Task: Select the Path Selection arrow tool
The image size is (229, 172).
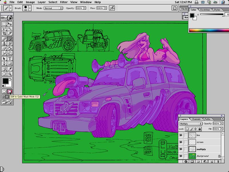Action: point(4,59)
